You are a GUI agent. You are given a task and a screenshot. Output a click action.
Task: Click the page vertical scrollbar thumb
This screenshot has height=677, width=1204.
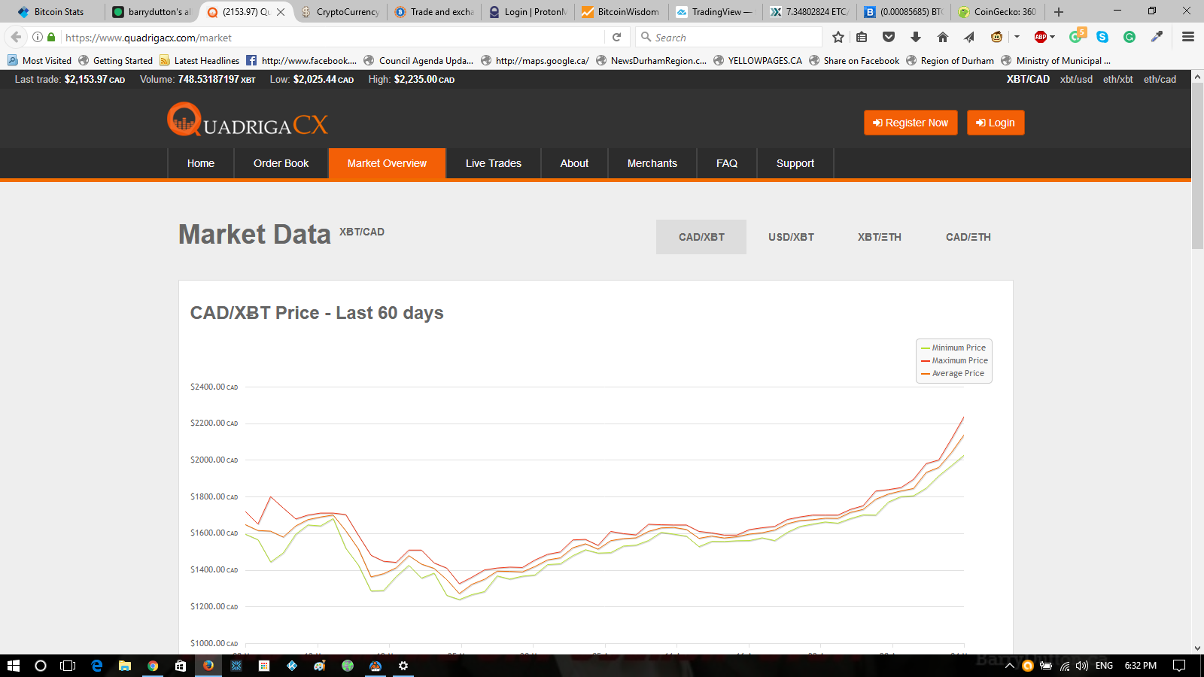(1197, 166)
